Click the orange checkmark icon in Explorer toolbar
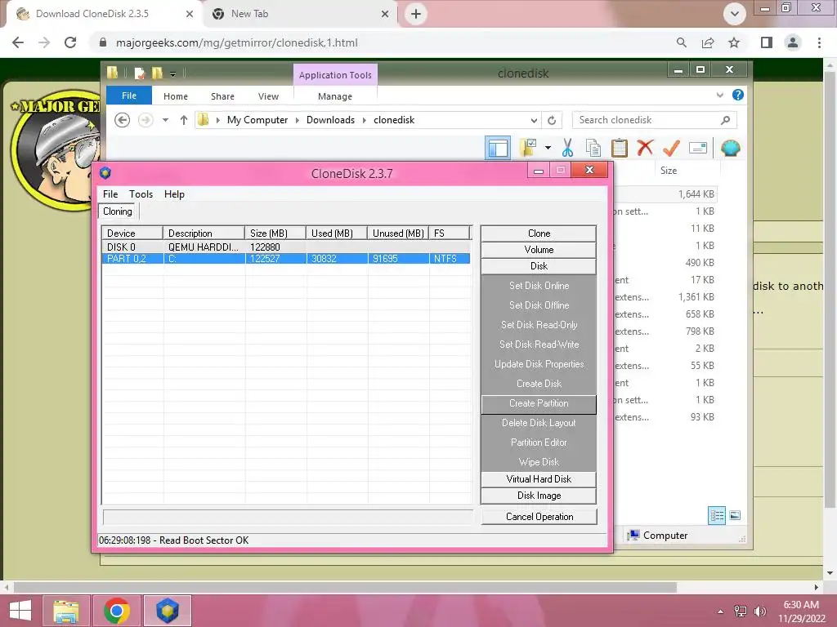837x627 pixels. 671,148
